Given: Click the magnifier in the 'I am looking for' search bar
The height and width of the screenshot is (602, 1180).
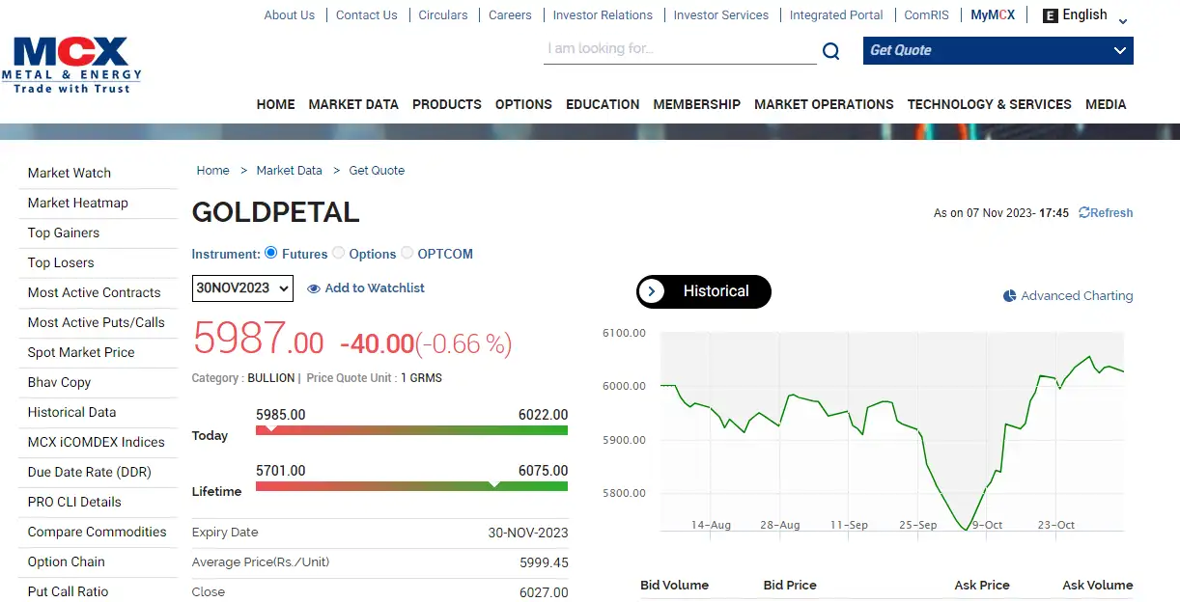Looking at the screenshot, I should click(830, 51).
